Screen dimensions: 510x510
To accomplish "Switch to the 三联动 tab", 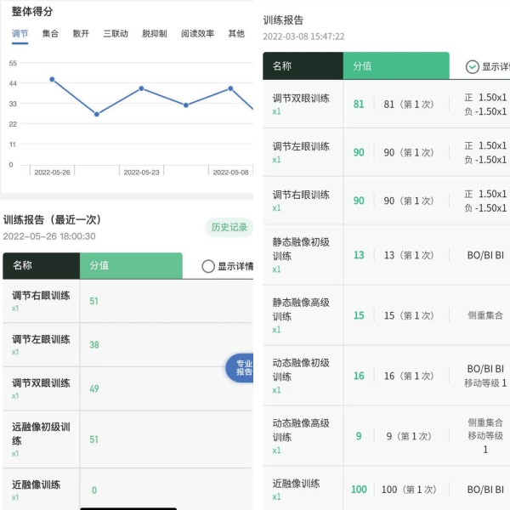I will coord(116,33).
